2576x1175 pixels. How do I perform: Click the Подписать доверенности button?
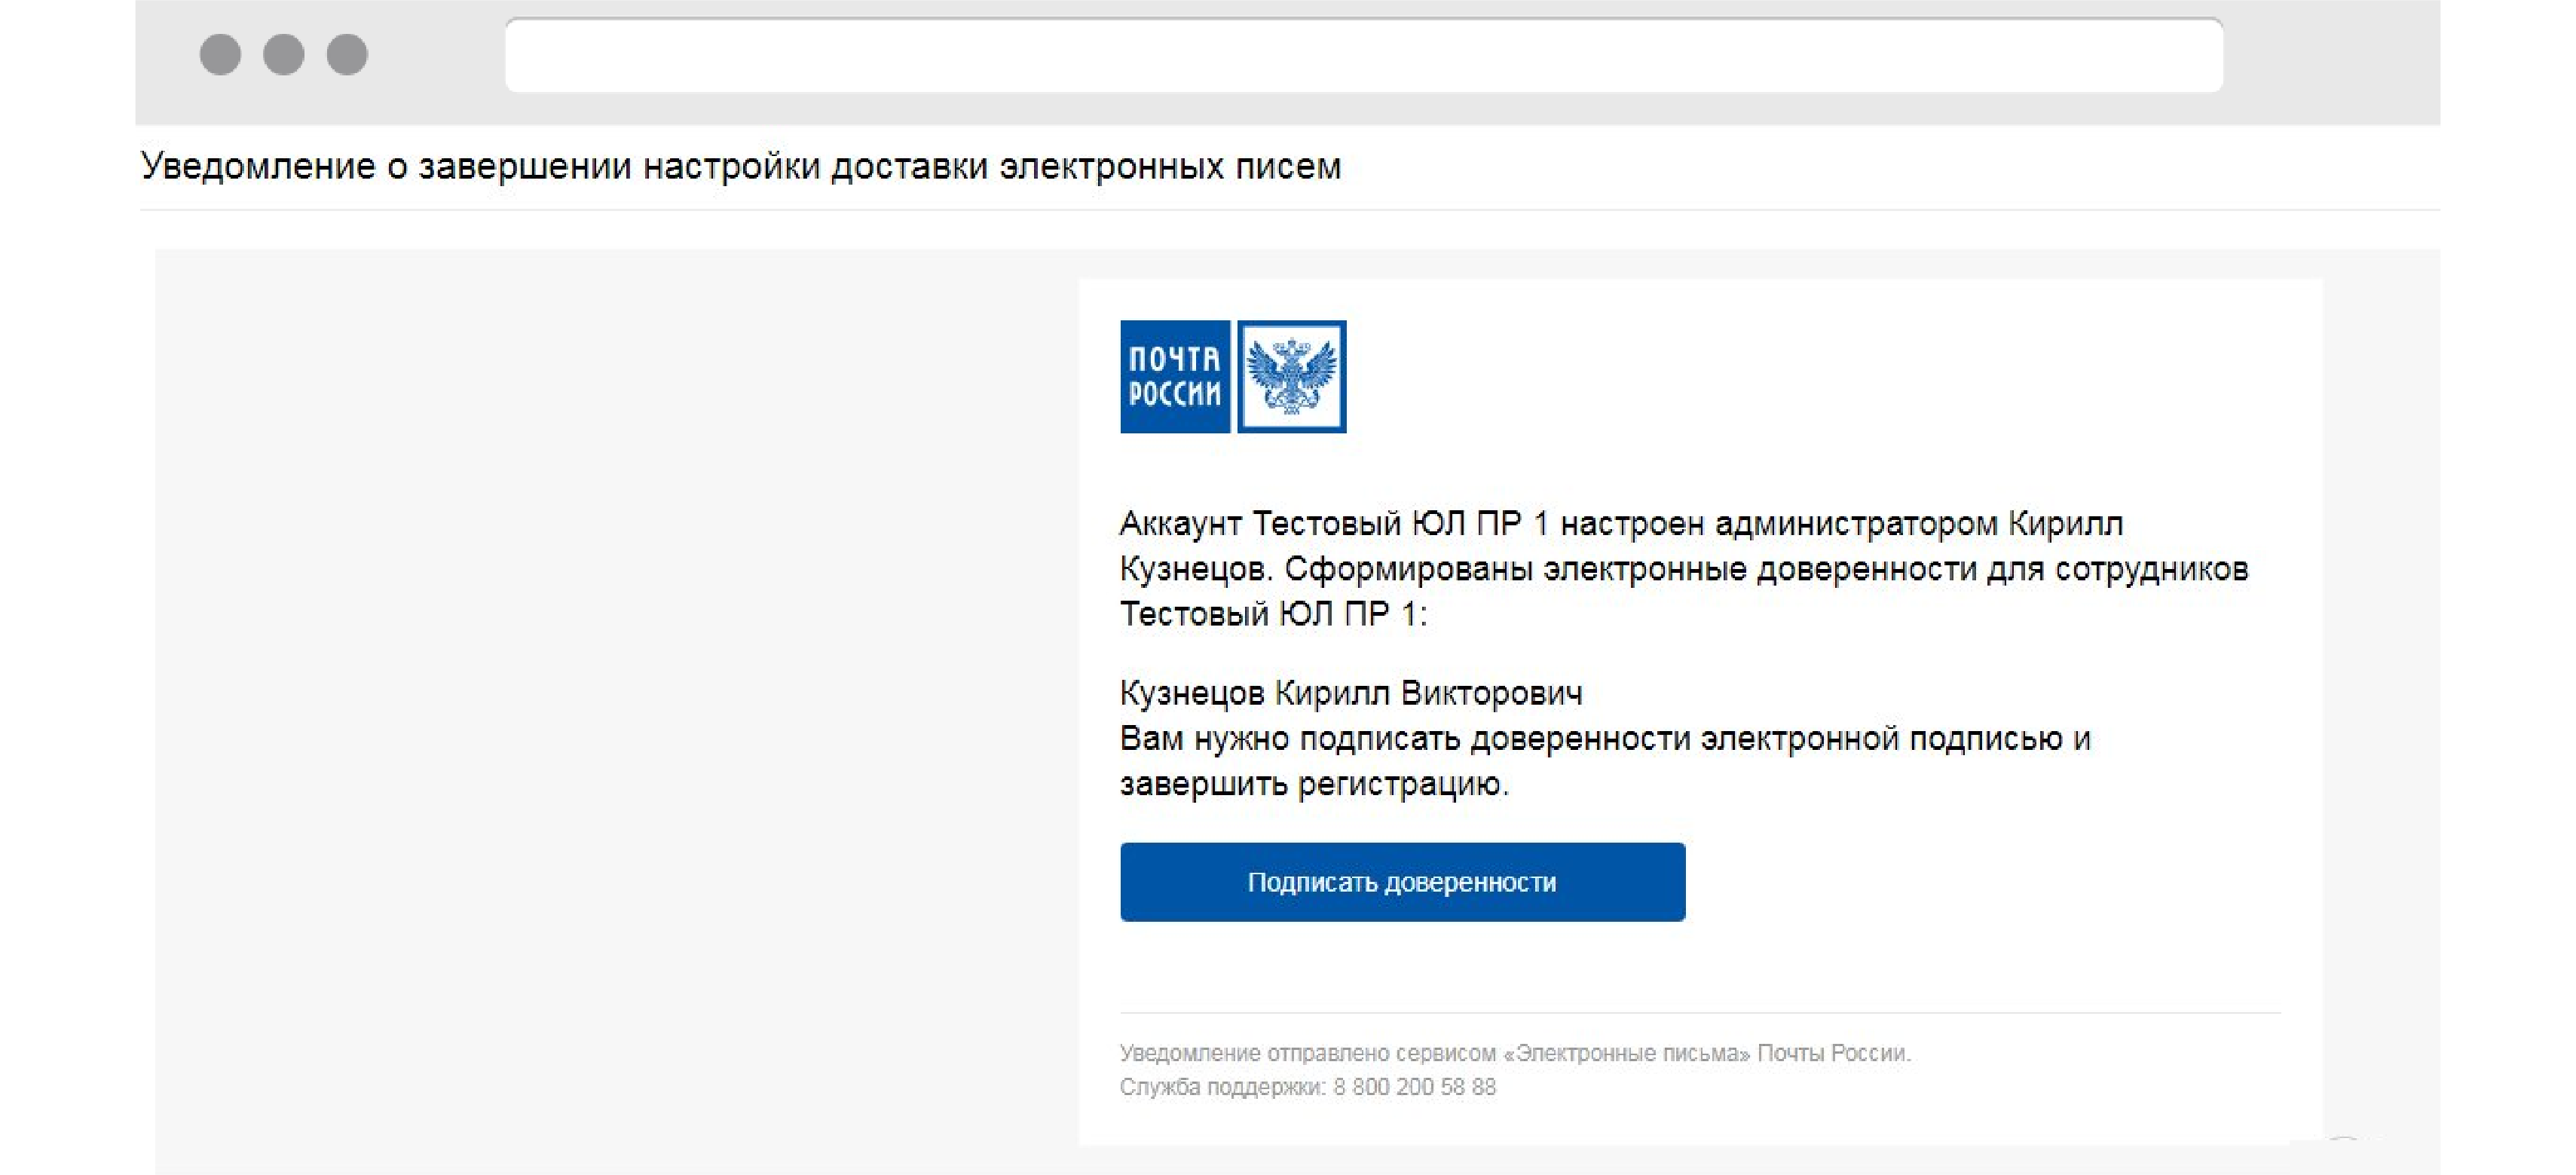pyautogui.click(x=1402, y=882)
